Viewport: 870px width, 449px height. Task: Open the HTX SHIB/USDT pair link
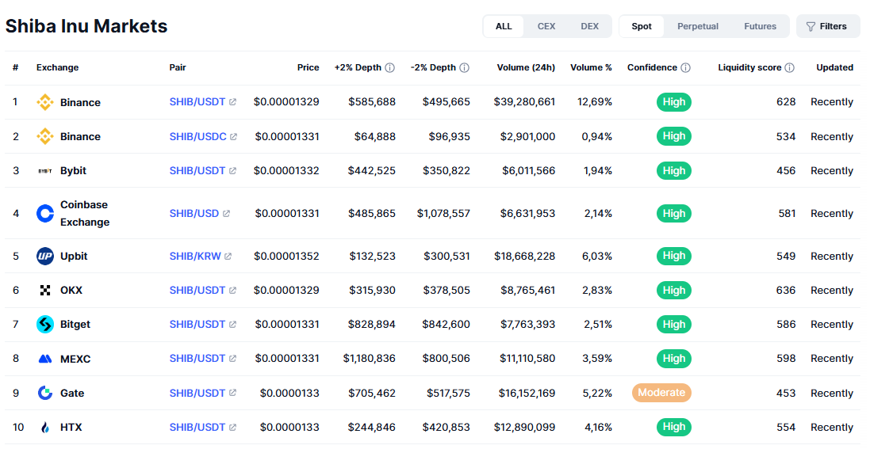[x=197, y=428]
